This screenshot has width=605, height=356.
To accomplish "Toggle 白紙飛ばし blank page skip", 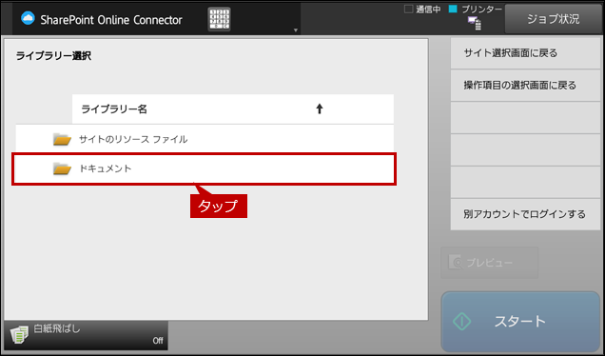I will click(86, 335).
